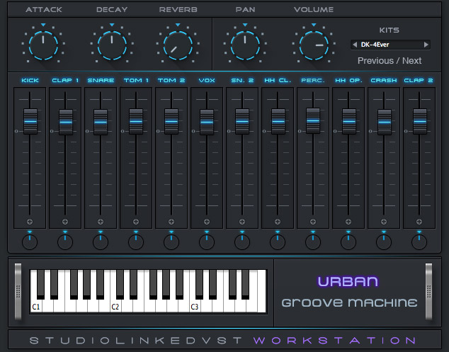
Task: Click the Crash channel pan knob
Action: [x=384, y=242]
